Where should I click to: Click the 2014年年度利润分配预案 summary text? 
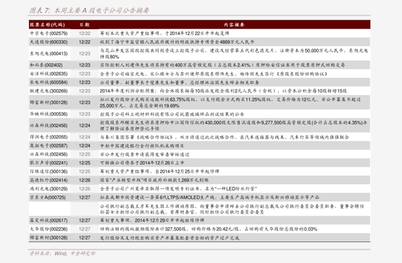click(224, 91)
